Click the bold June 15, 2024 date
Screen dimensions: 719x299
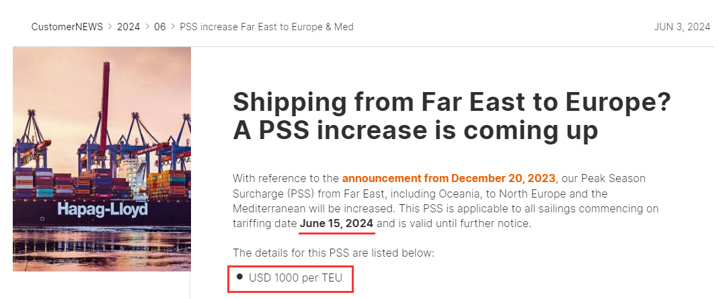[336, 223]
